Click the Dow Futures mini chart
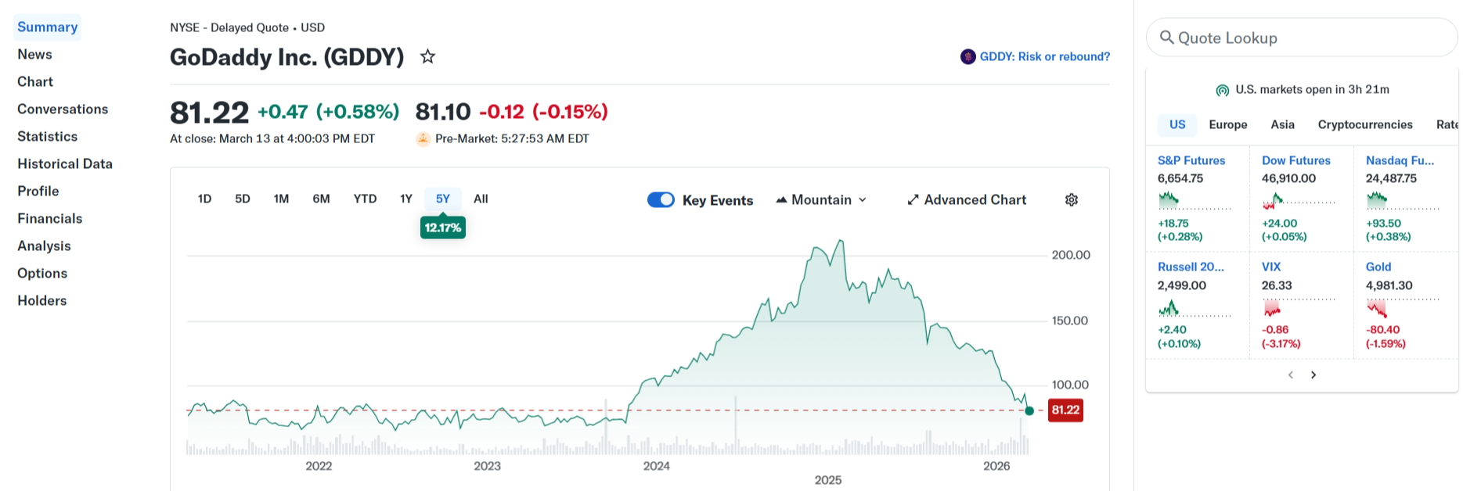 pos(1299,201)
